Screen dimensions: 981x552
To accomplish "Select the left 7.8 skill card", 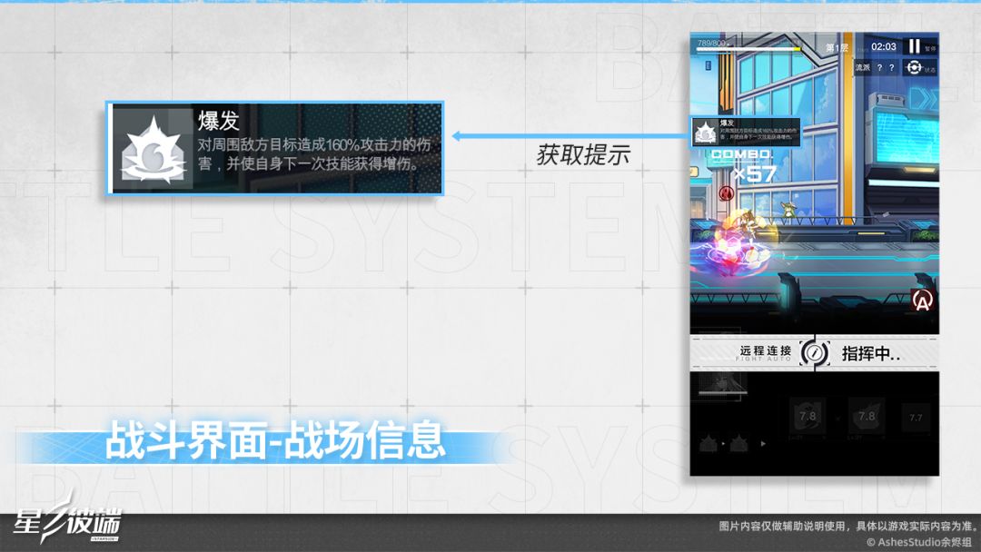I will click(808, 417).
